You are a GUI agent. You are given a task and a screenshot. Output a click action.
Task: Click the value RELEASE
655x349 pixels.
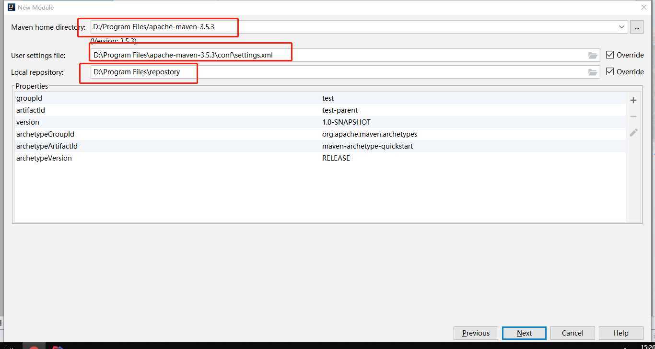coord(336,158)
